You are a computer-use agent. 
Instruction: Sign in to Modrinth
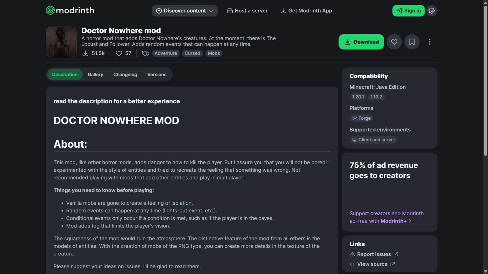pyautogui.click(x=408, y=11)
